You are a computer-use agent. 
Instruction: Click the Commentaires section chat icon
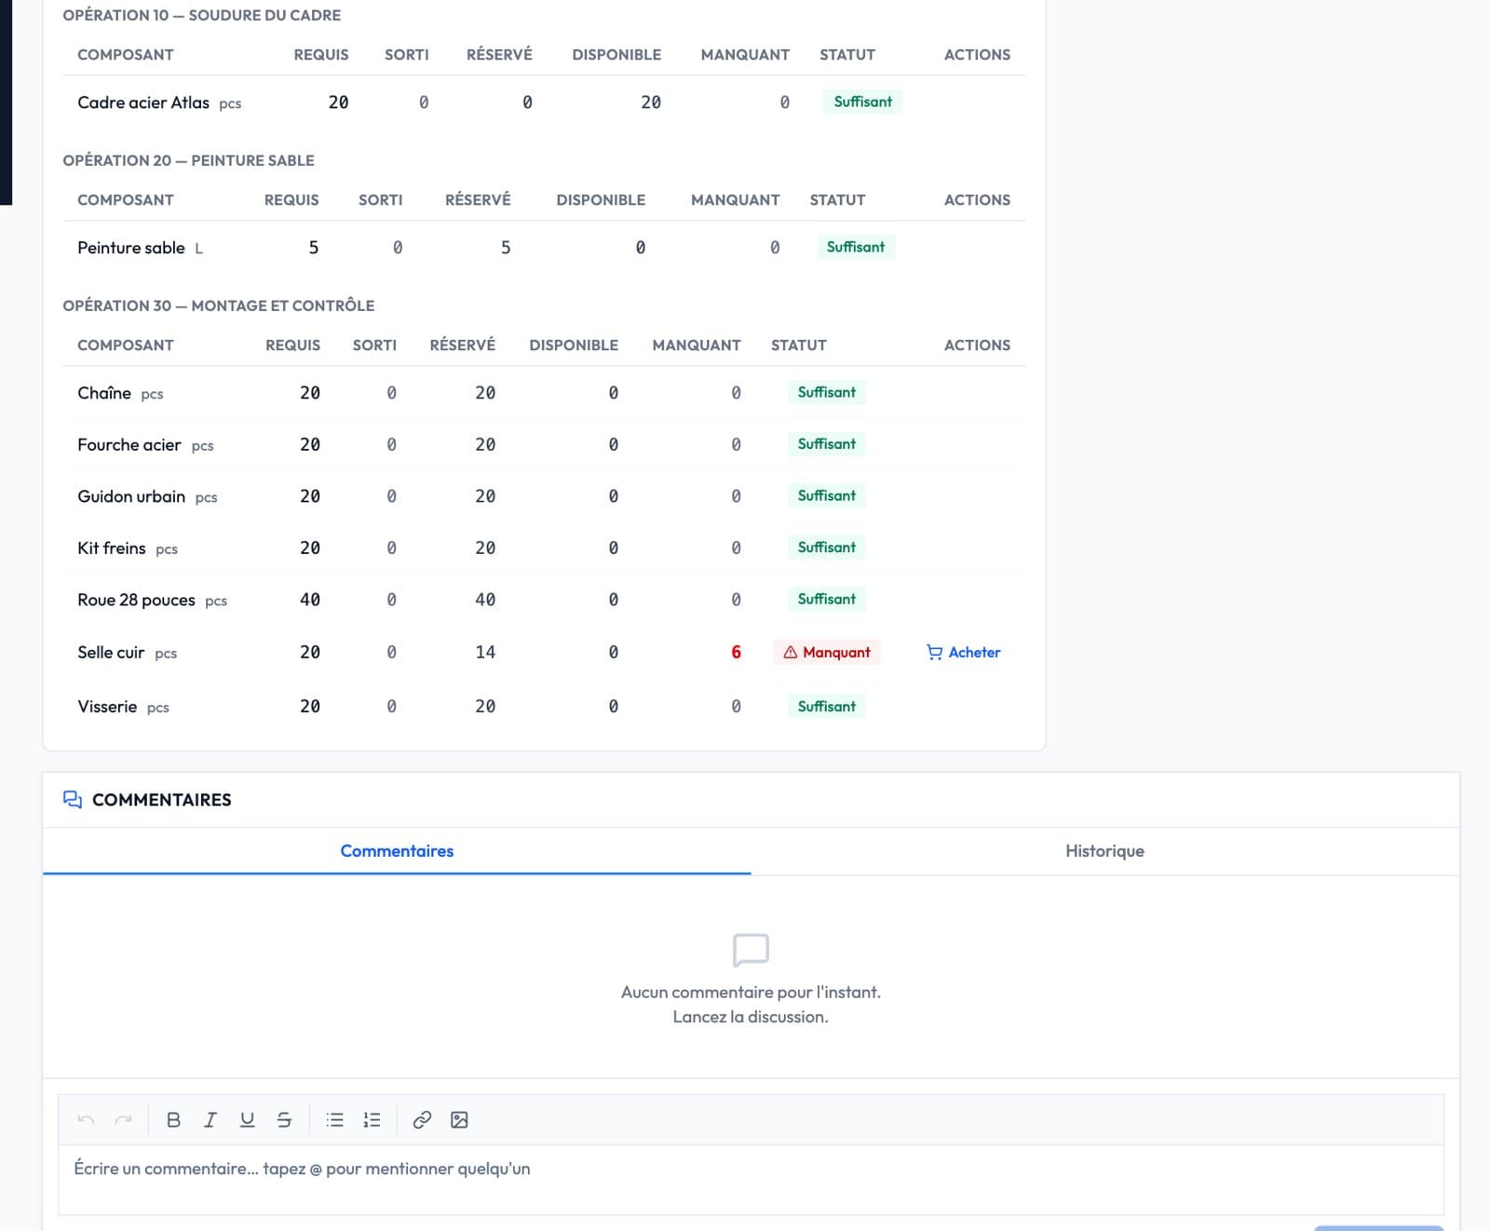tap(73, 800)
